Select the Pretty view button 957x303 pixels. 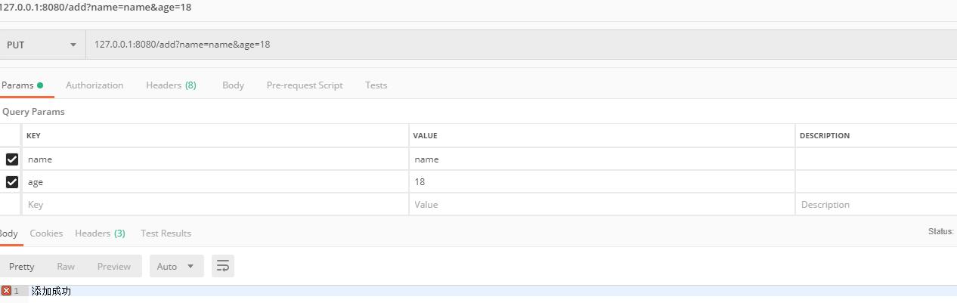coord(22,266)
